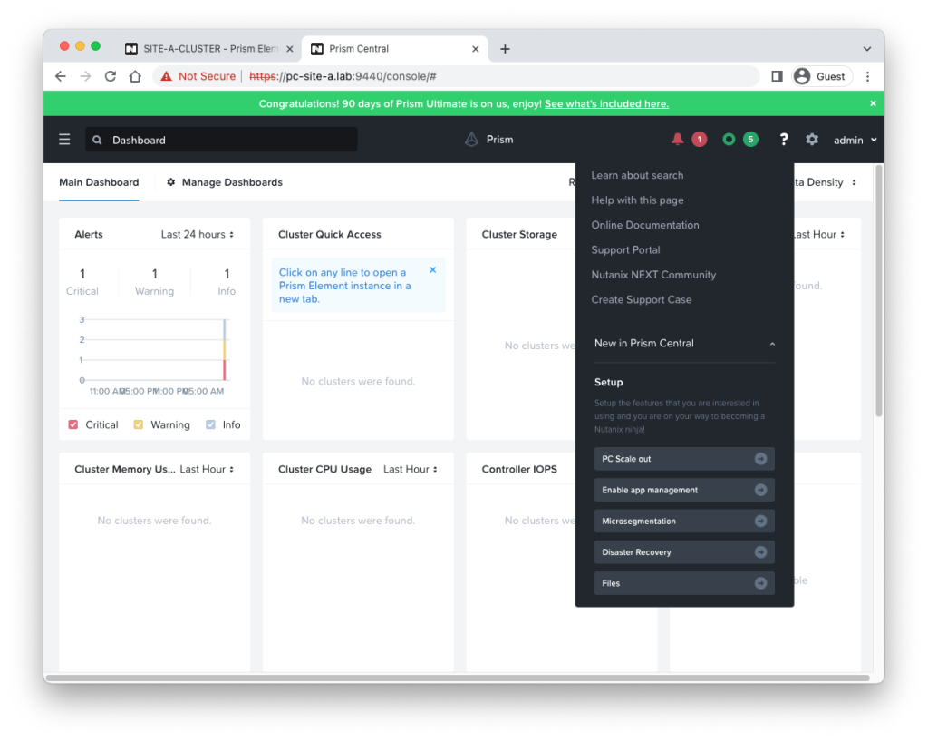Toggle the Info alerts checkbox

pos(210,424)
